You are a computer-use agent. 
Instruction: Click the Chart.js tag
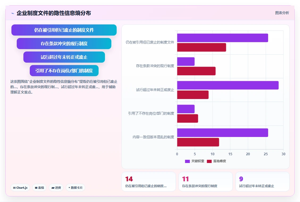pos(20,188)
